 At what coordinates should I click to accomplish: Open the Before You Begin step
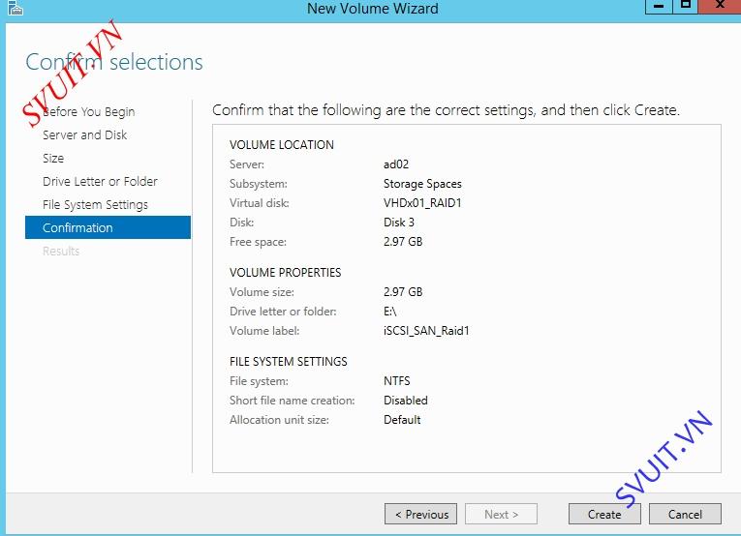[88, 112]
